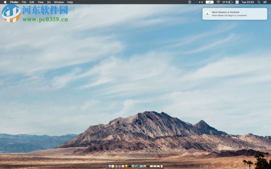Click the four-dots timer progress menu bar item
Screen dimensions: 271x169
click(x=199, y=2)
